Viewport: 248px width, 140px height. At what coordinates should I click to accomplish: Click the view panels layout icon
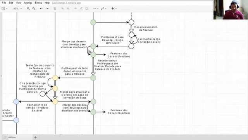pyautogui.click(x=3, y=9)
